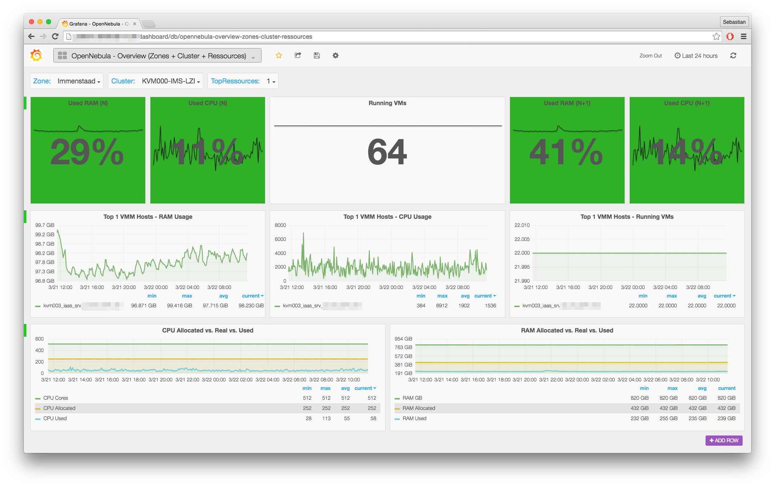Refresh the dashboard data
775x487 pixels.
(733, 56)
